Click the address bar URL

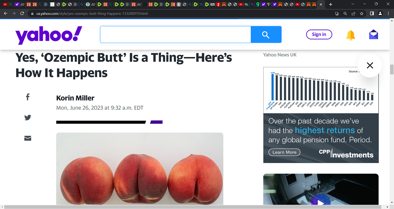click(x=92, y=14)
